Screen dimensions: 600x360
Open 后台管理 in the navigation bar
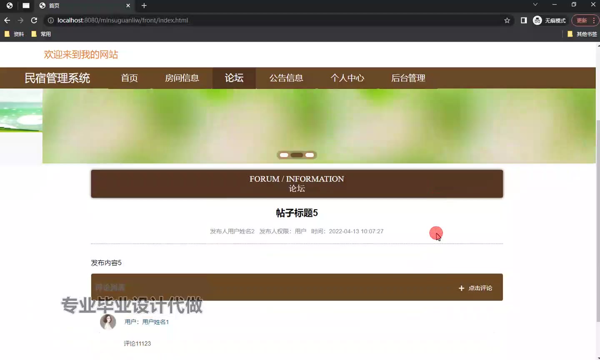pyautogui.click(x=408, y=78)
